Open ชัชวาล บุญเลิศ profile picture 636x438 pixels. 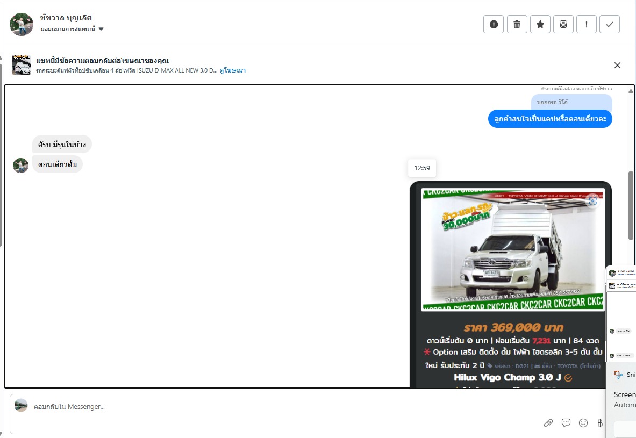pyautogui.click(x=22, y=24)
